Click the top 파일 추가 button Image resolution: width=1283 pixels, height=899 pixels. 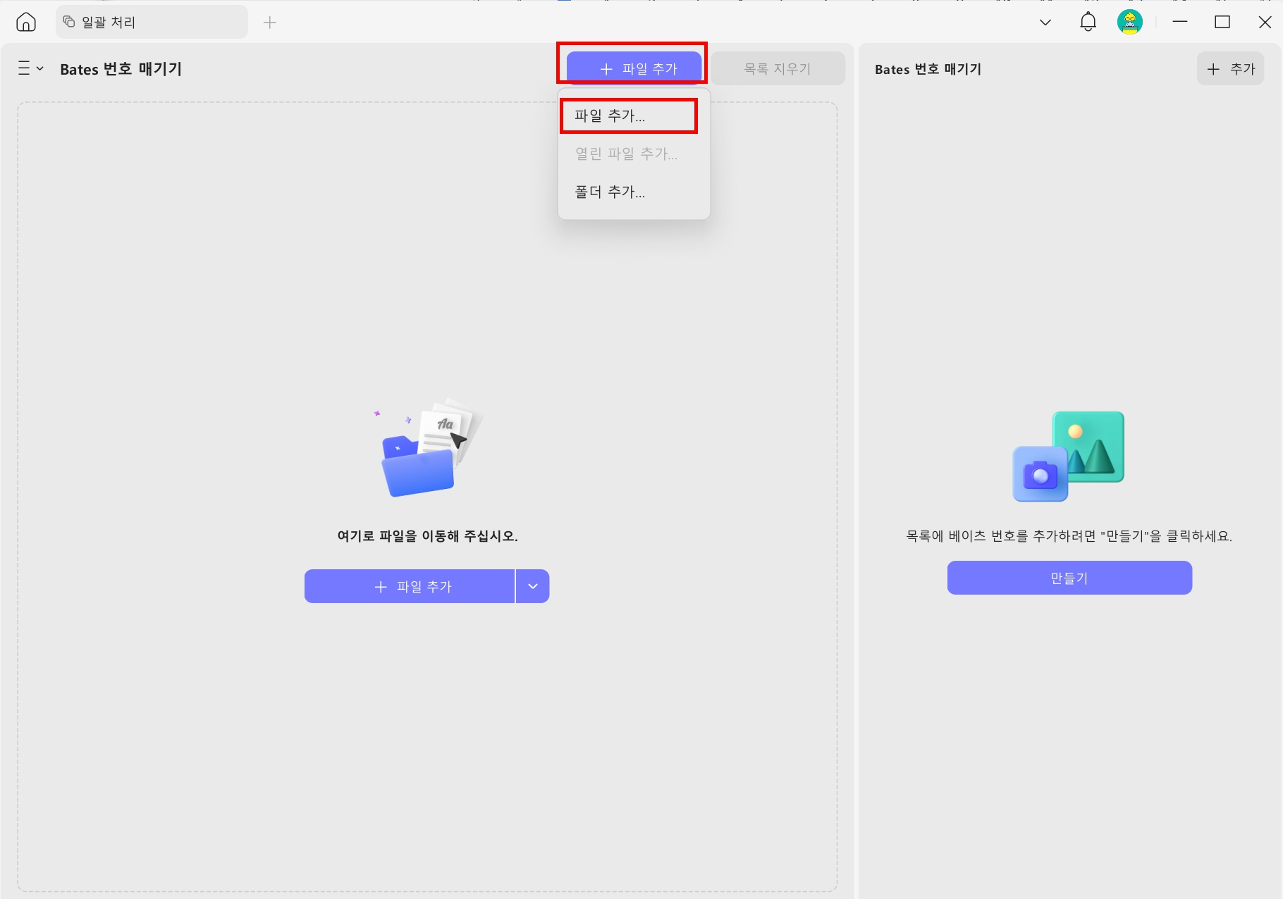click(x=634, y=68)
